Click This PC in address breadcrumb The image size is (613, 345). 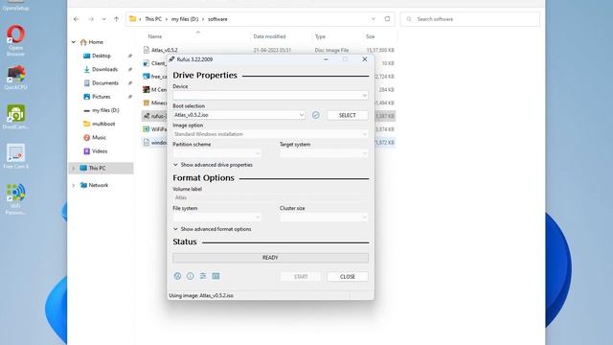[x=153, y=19]
